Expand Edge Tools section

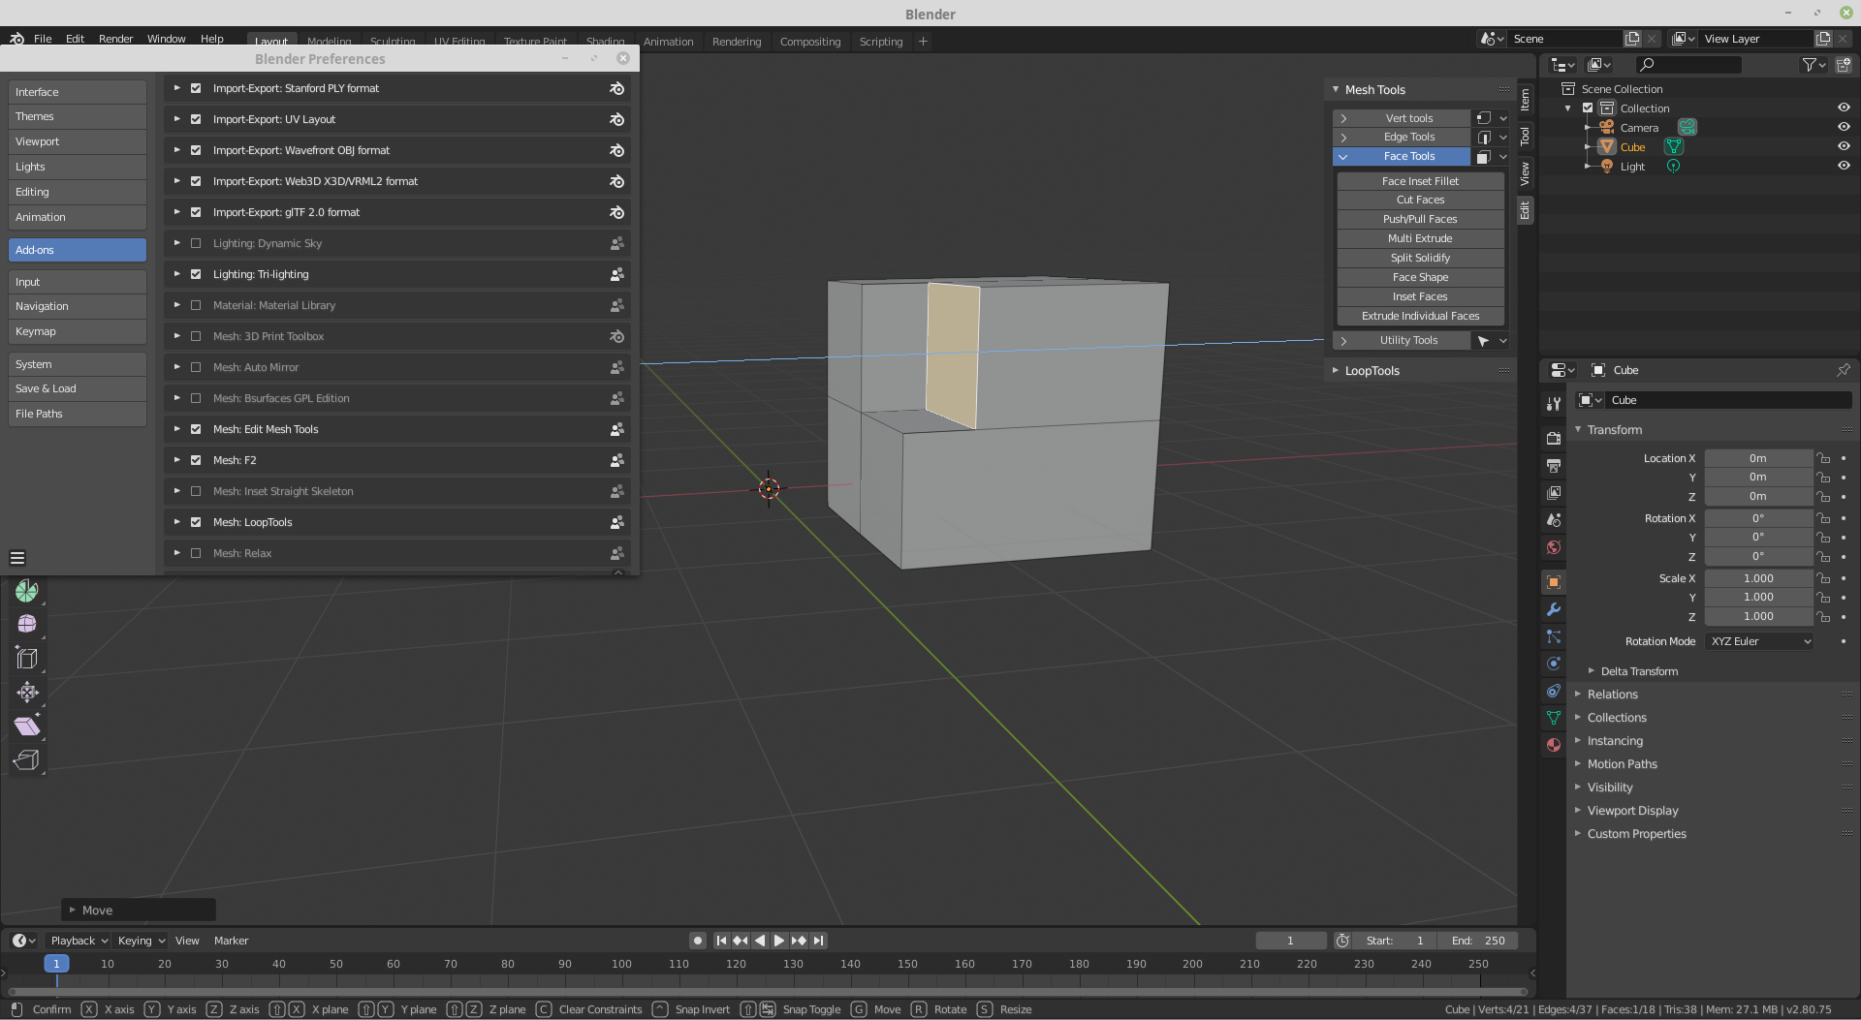click(1343, 138)
